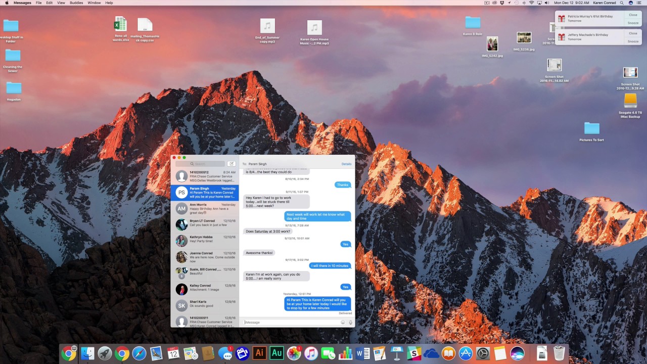Open the Help menu
This screenshot has width=647, height=364.
click(109, 3)
